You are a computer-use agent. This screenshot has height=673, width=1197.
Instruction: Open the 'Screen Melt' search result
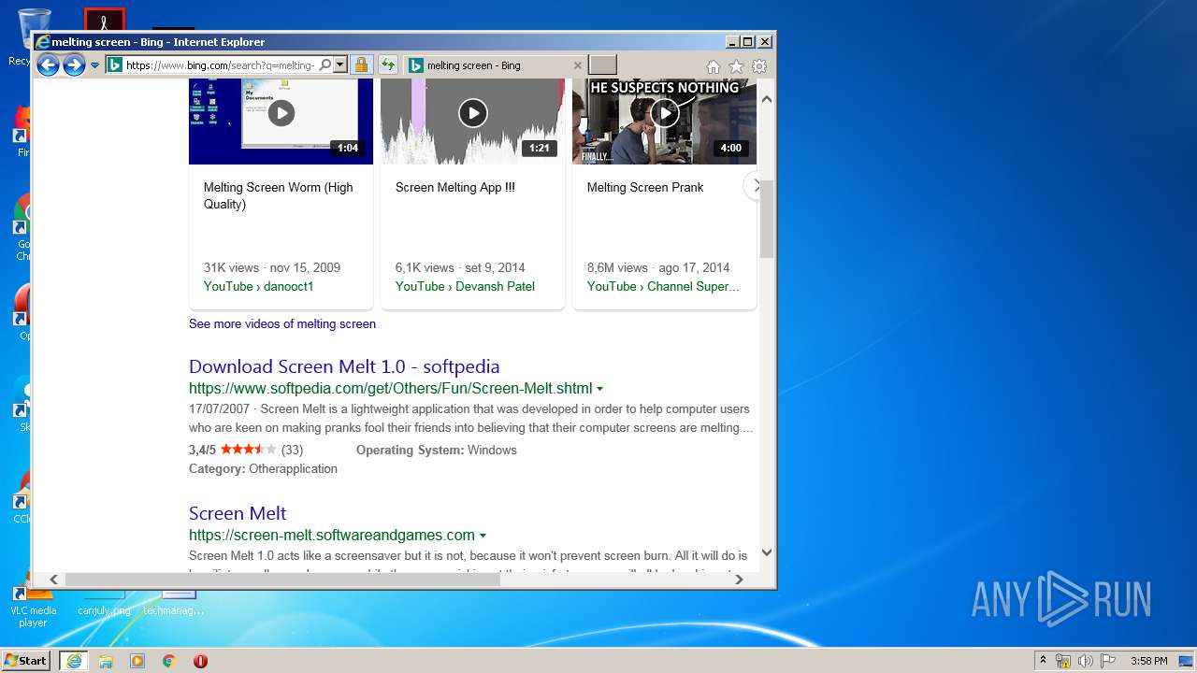point(238,513)
